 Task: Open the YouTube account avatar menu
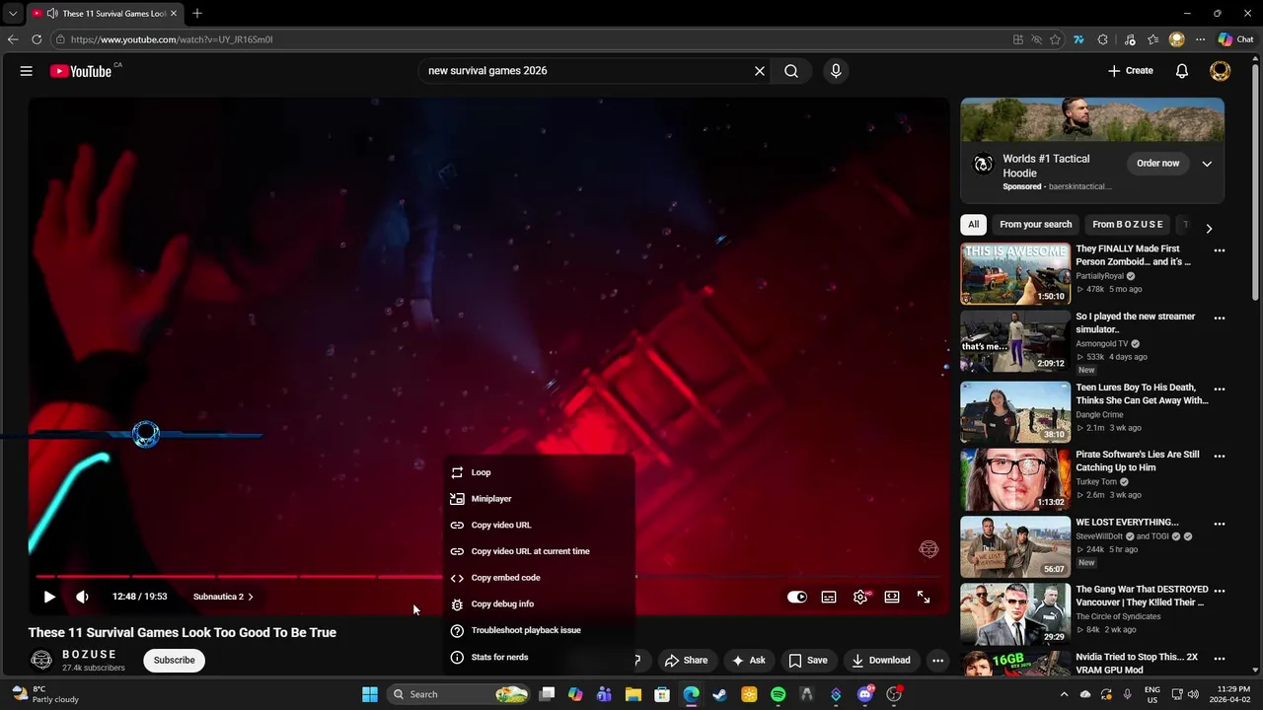coord(1221,71)
